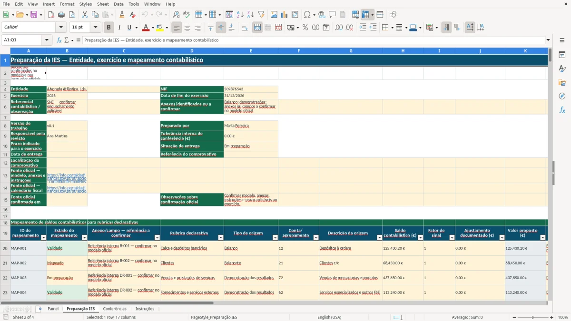Open sidebar Properties panel icon
Screen dimensions: 571x321
562,55
